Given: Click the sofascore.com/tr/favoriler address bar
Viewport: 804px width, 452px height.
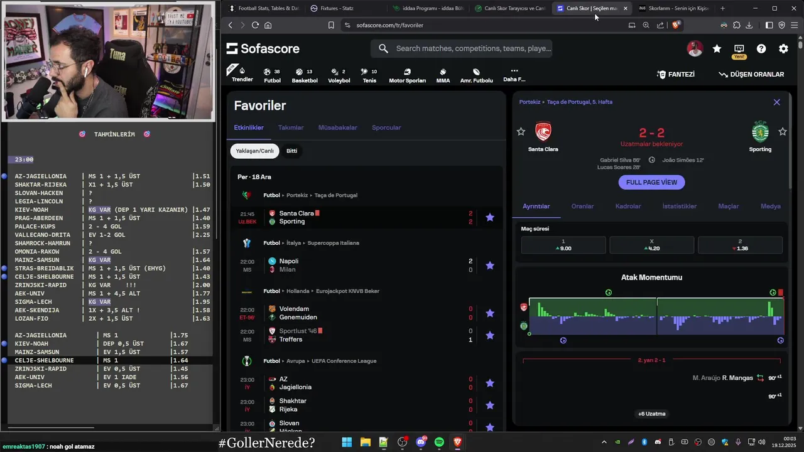Looking at the screenshot, I should click(389, 25).
